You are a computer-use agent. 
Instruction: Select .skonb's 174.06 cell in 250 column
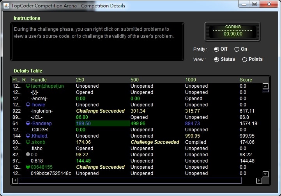pos(83,142)
